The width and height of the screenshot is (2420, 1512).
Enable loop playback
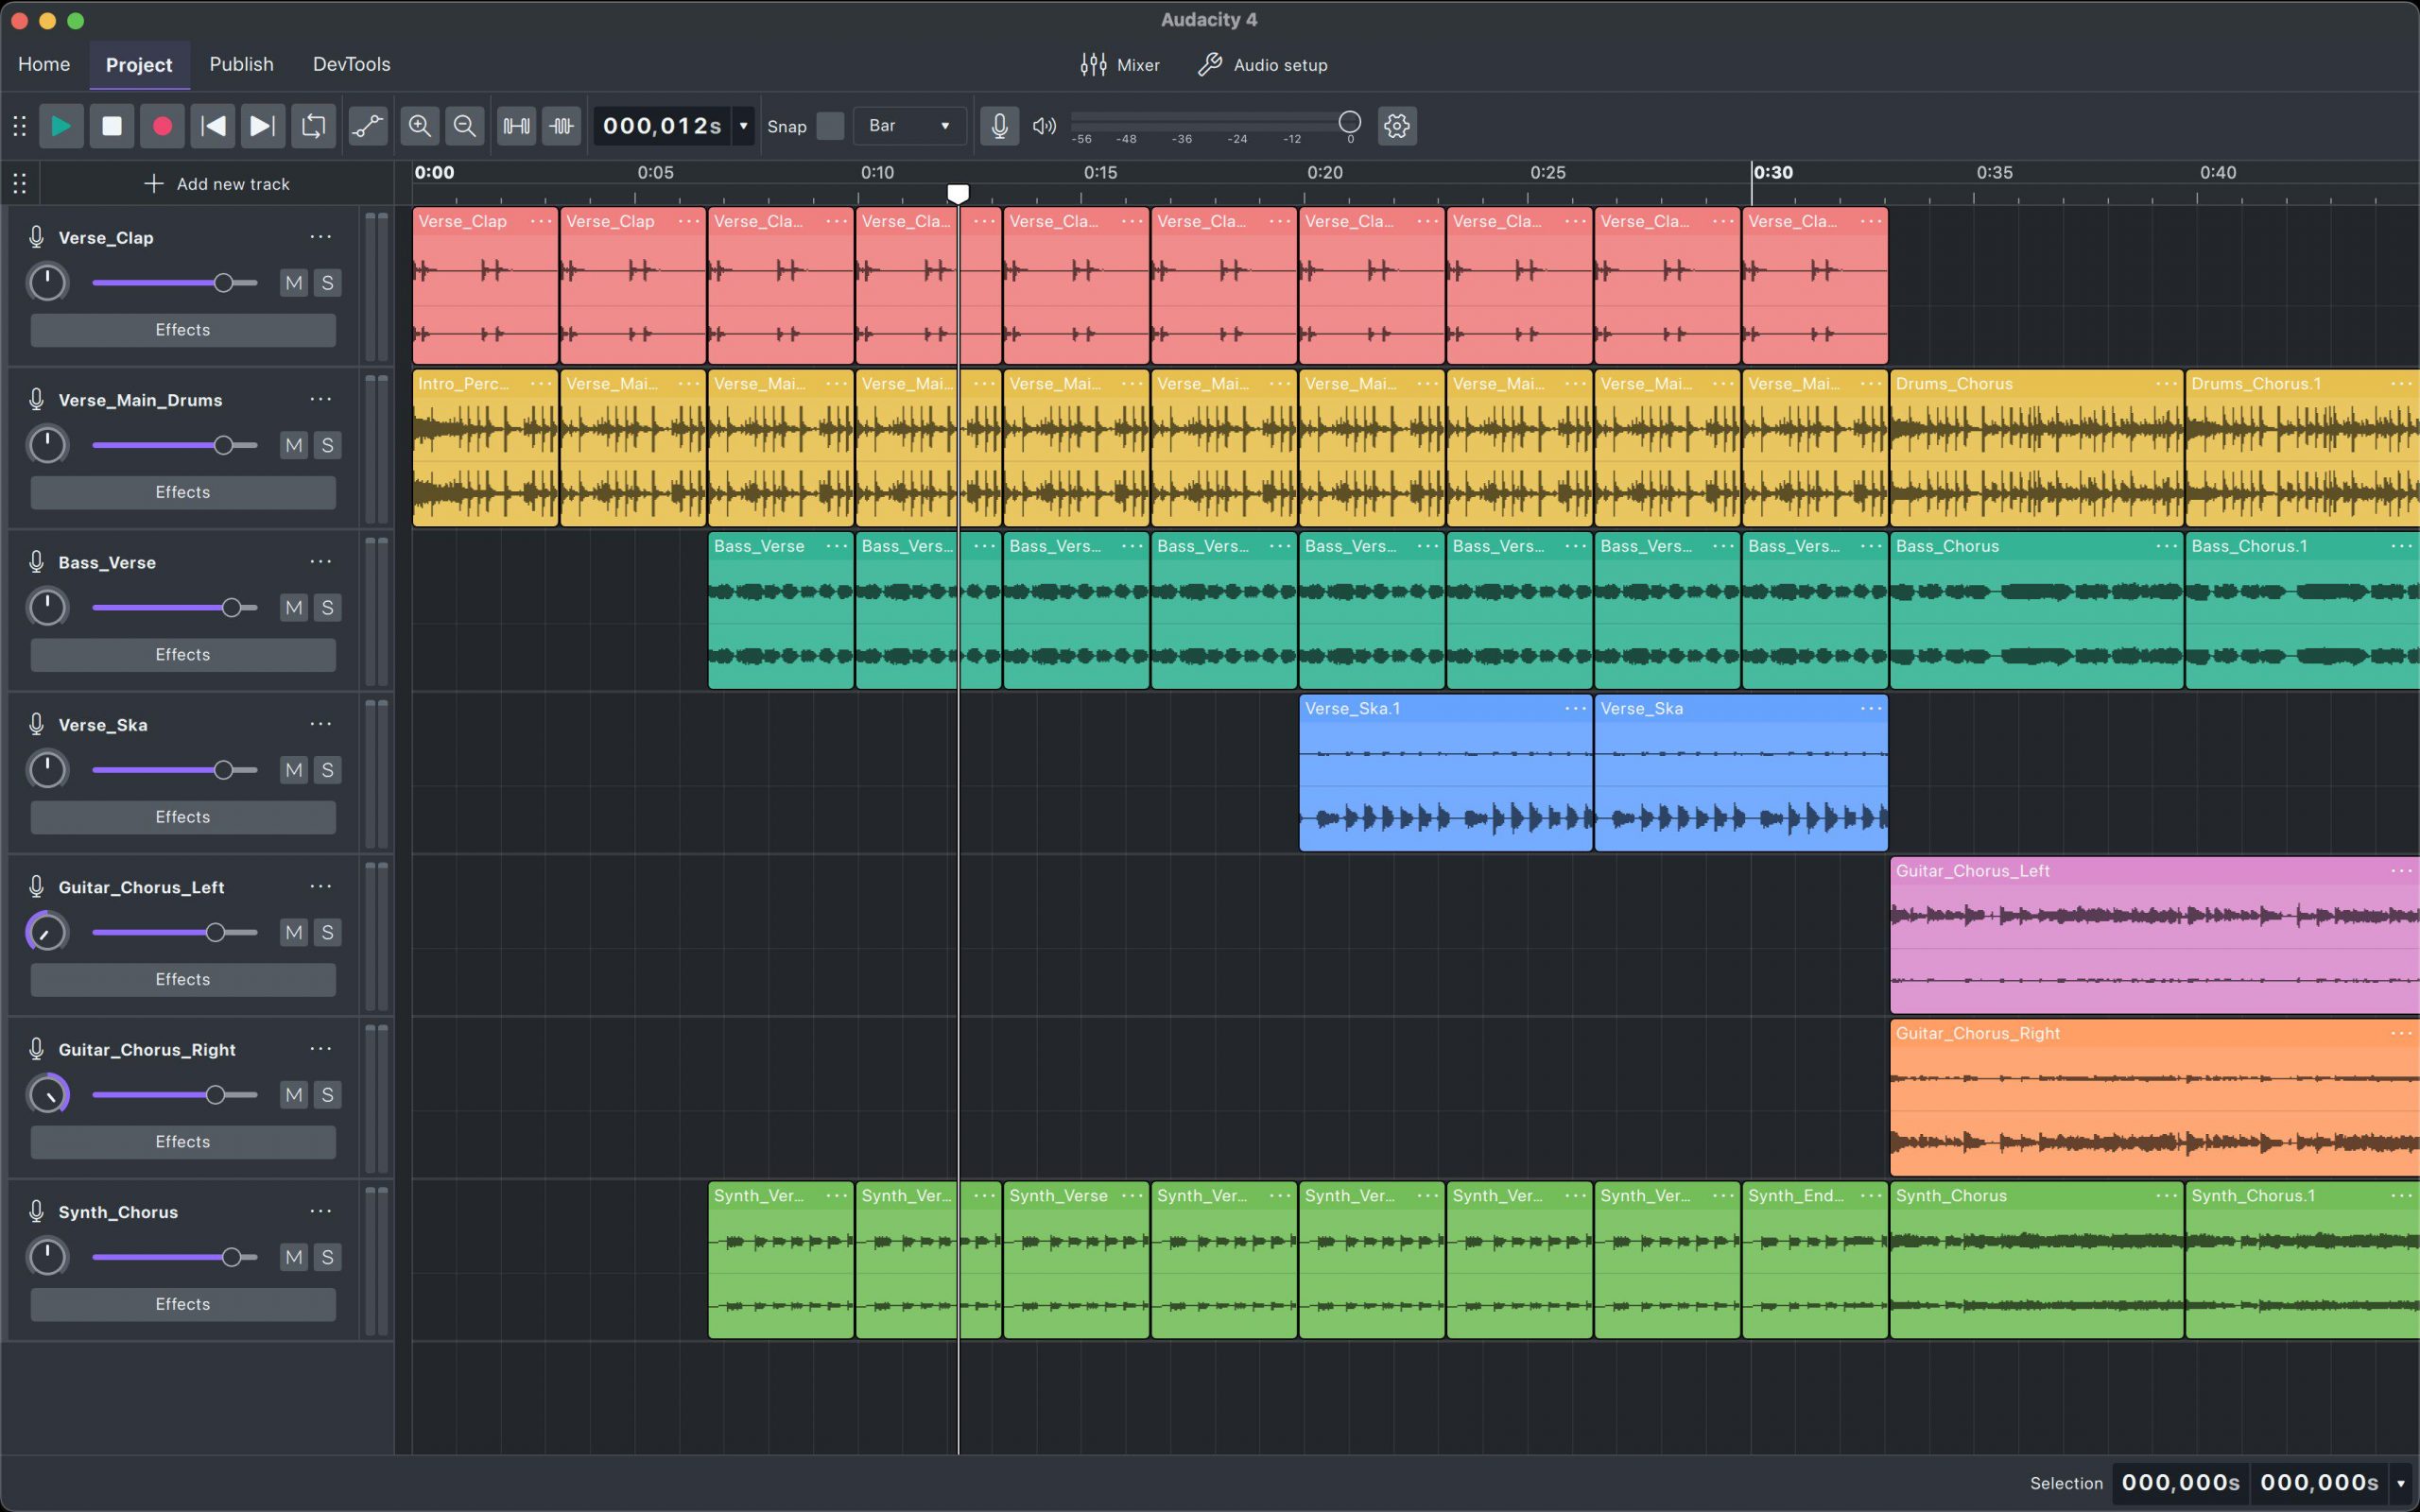tap(313, 126)
